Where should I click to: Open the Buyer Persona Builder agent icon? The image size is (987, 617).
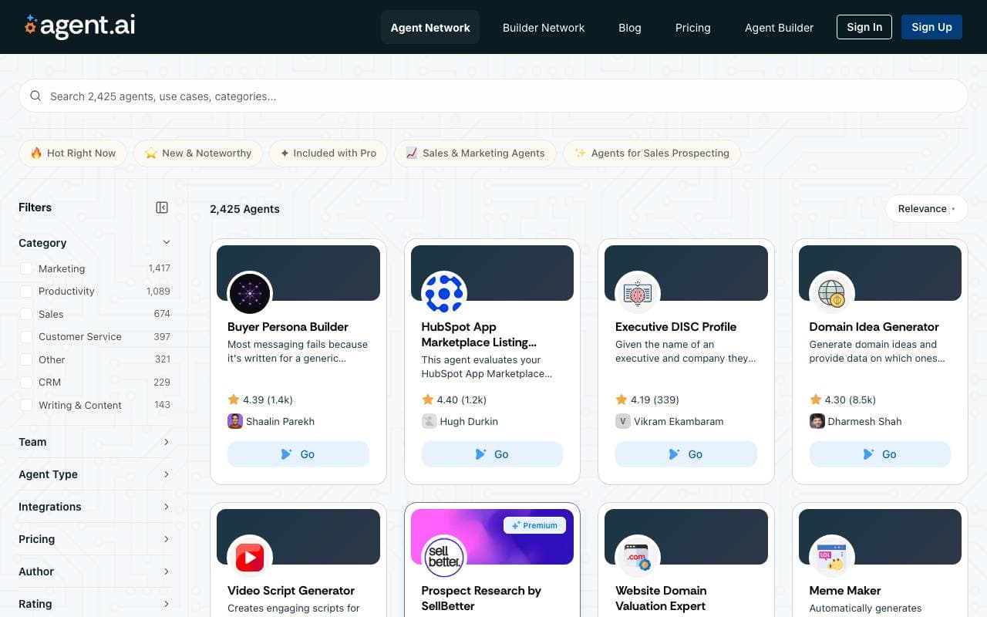pyautogui.click(x=250, y=293)
